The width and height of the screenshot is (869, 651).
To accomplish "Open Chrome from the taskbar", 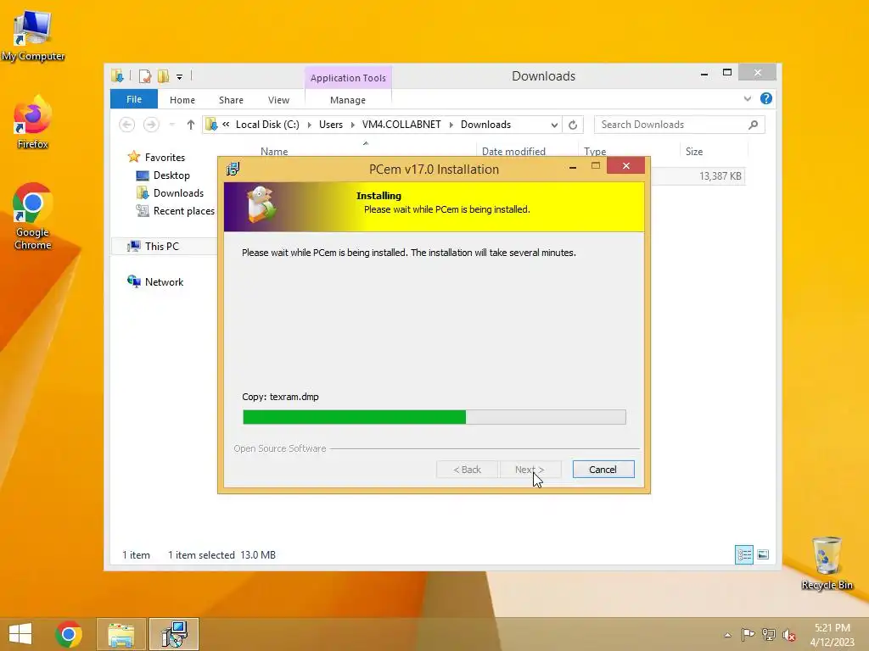I will point(69,634).
